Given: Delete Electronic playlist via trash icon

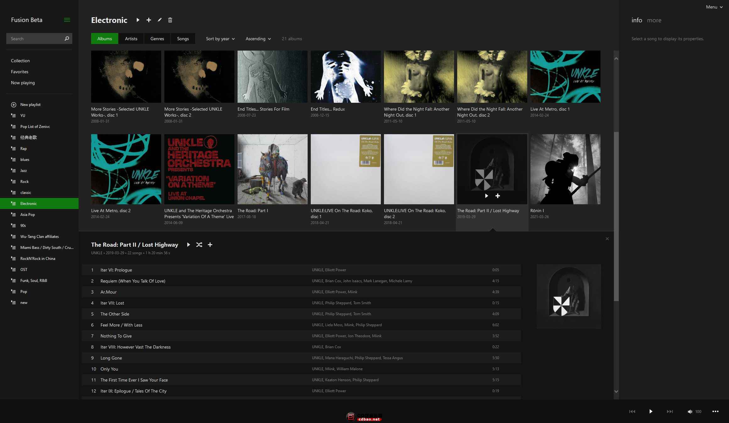Looking at the screenshot, I should coord(170,20).
